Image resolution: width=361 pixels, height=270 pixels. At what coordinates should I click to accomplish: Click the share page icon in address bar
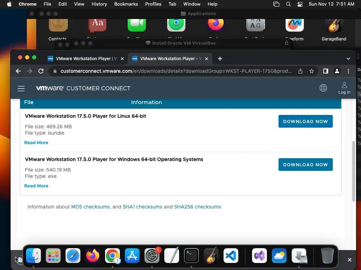click(x=300, y=71)
